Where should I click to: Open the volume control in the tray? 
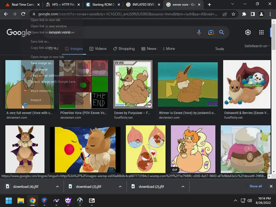[249, 201]
